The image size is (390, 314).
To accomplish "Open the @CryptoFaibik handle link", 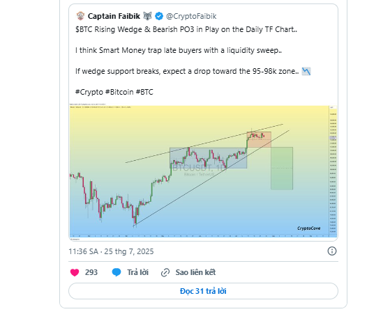I will (191, 16).
